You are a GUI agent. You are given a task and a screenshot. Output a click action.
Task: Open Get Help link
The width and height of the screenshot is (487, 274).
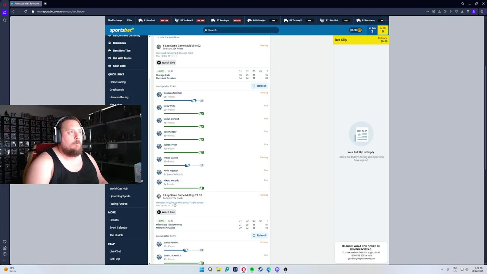(x=115, y=259)
